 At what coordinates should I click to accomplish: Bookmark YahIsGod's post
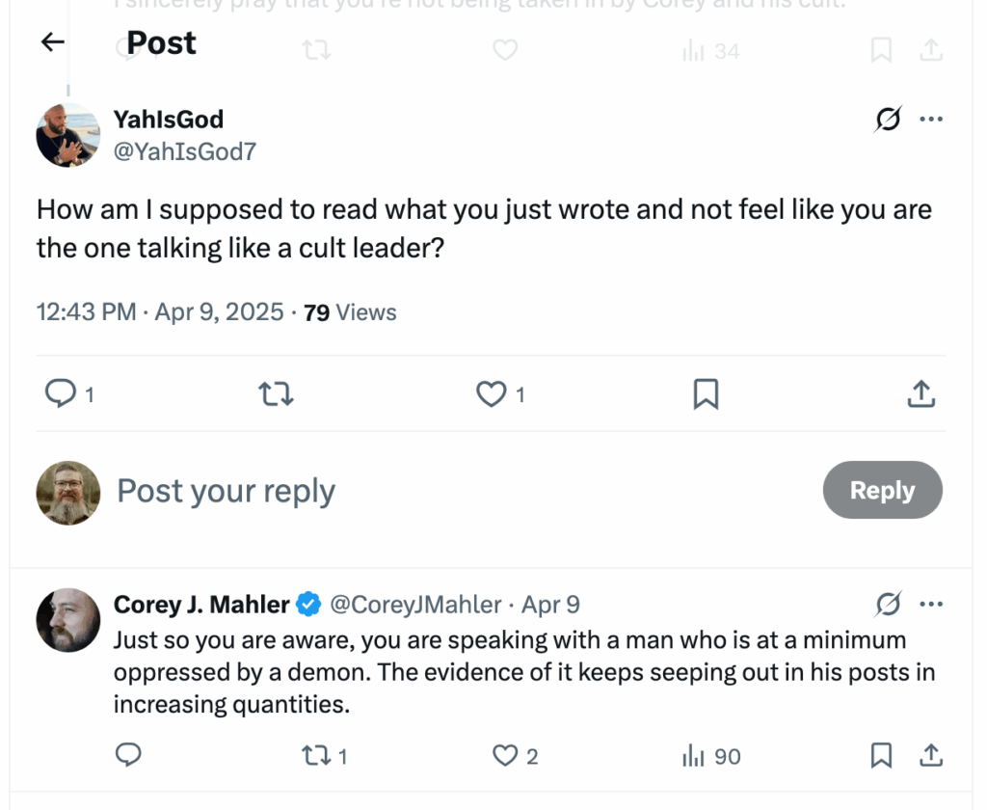[x=707, y=393]
